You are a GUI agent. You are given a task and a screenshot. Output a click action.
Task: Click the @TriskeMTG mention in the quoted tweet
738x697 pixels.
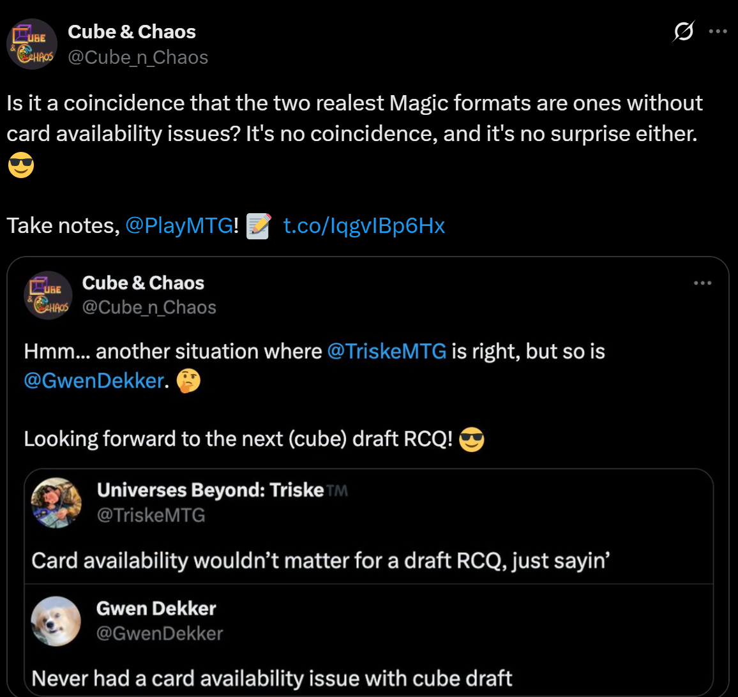point(386,352)
